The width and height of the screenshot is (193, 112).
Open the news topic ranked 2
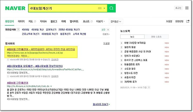pyautogui.click(x=130, y=47)
